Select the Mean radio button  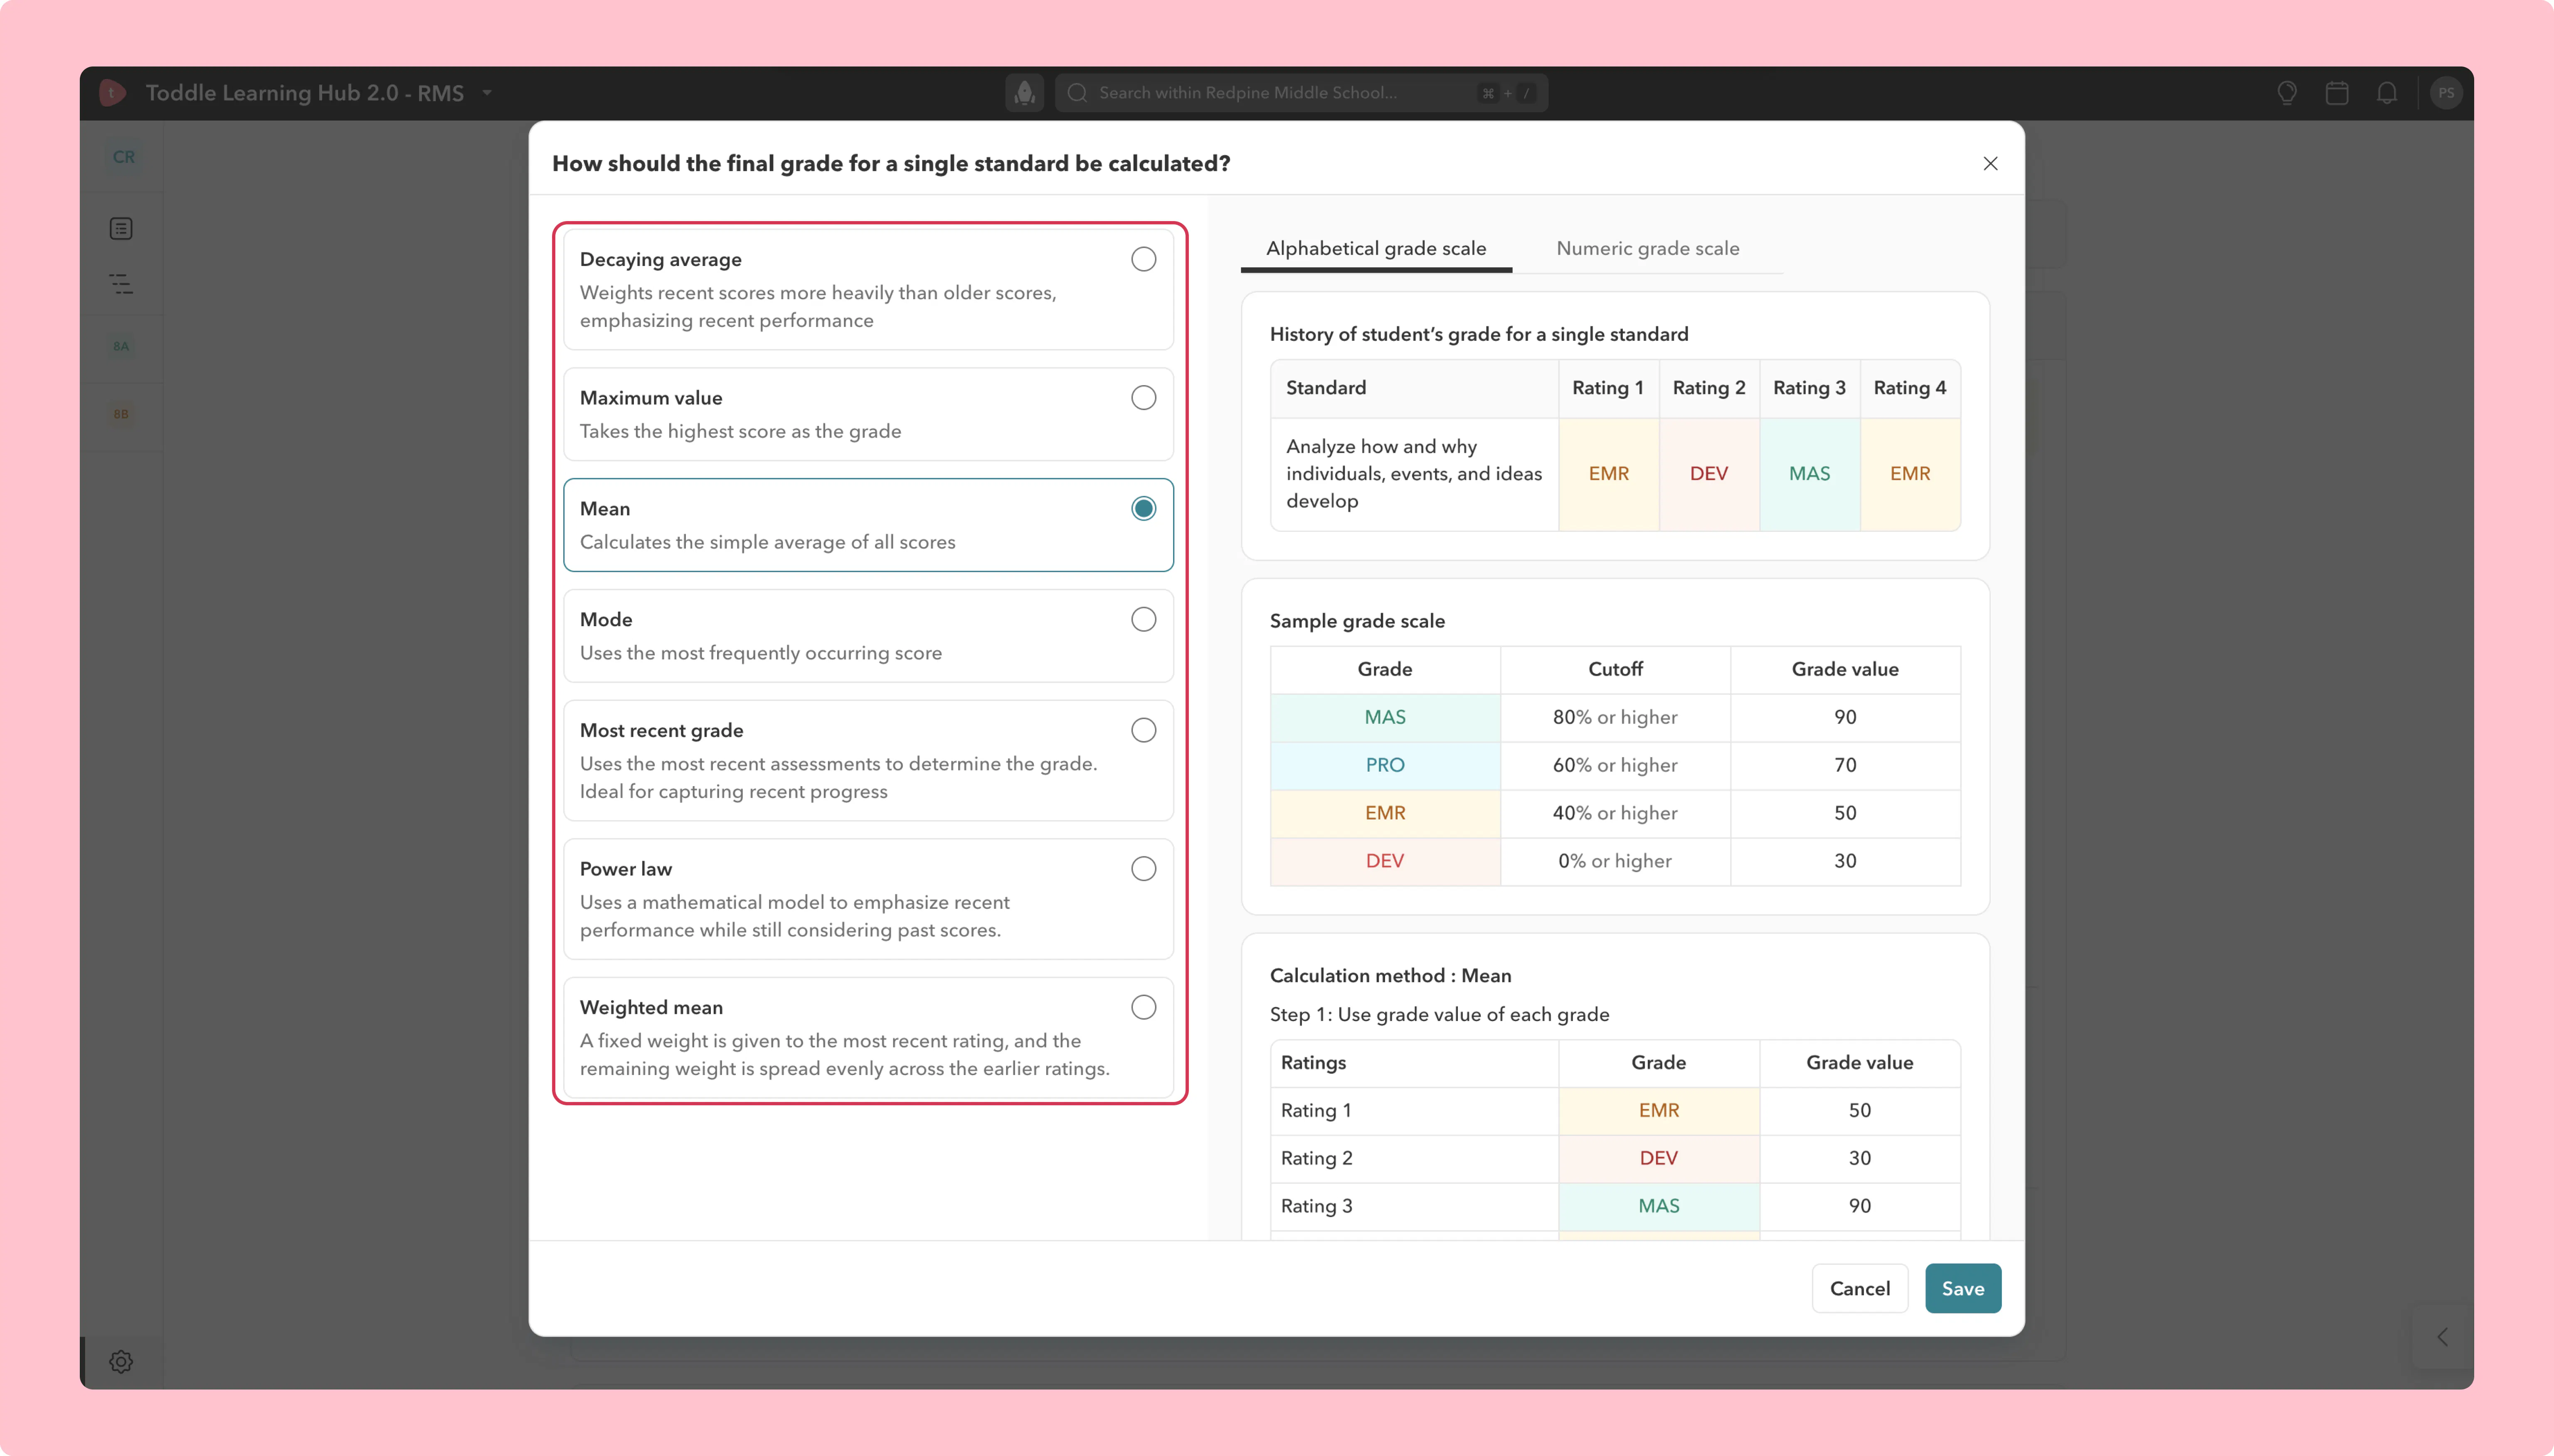click(1144, 509)
